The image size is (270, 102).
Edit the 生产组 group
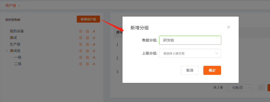click(x=87, y=44)
